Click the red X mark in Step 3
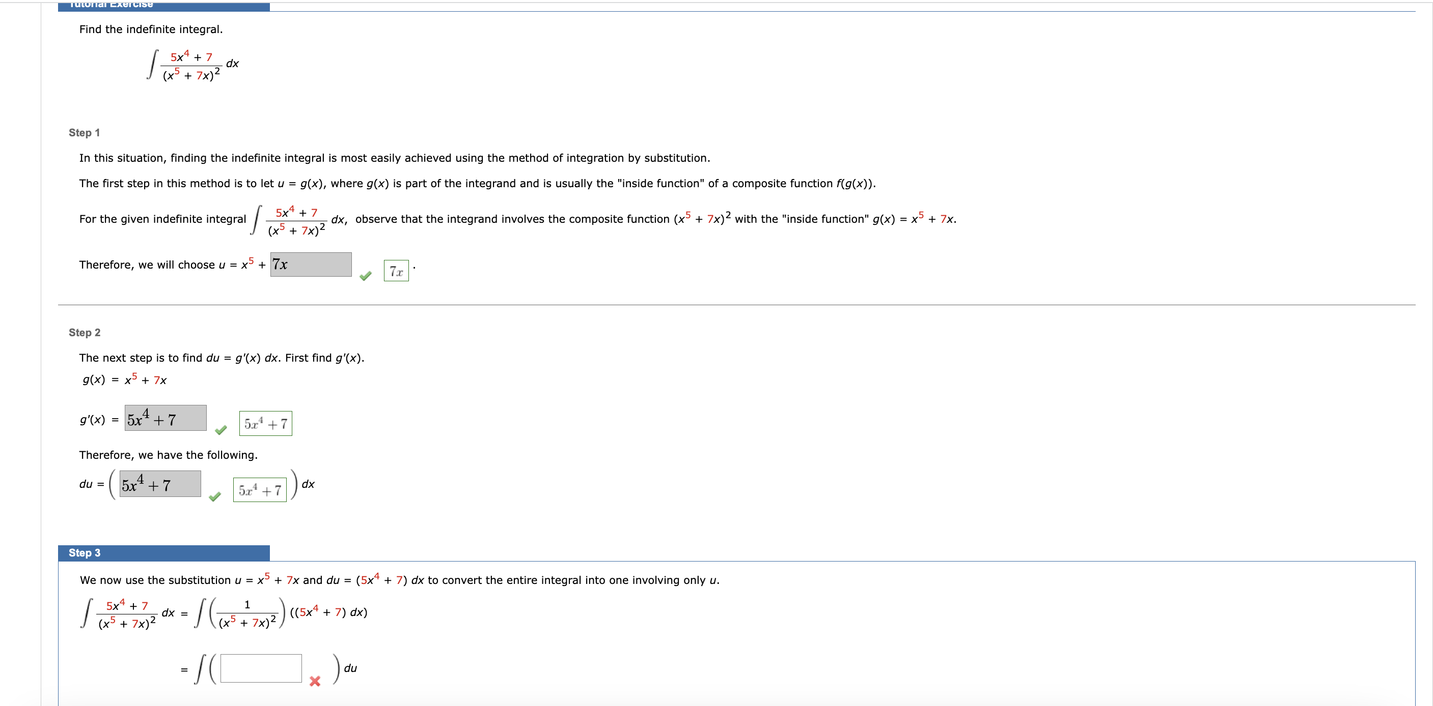Screen dimensions: 1433x706 tap(315, 681)
